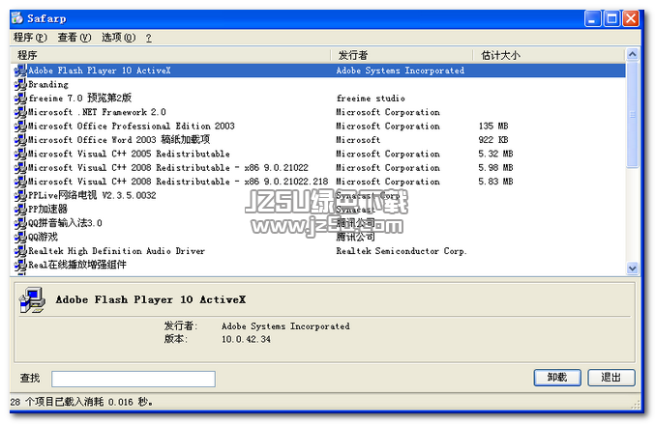Click the Safarp title bar application icon
The height and width of the screenshot is (424, 655).
tap(17, 18)
